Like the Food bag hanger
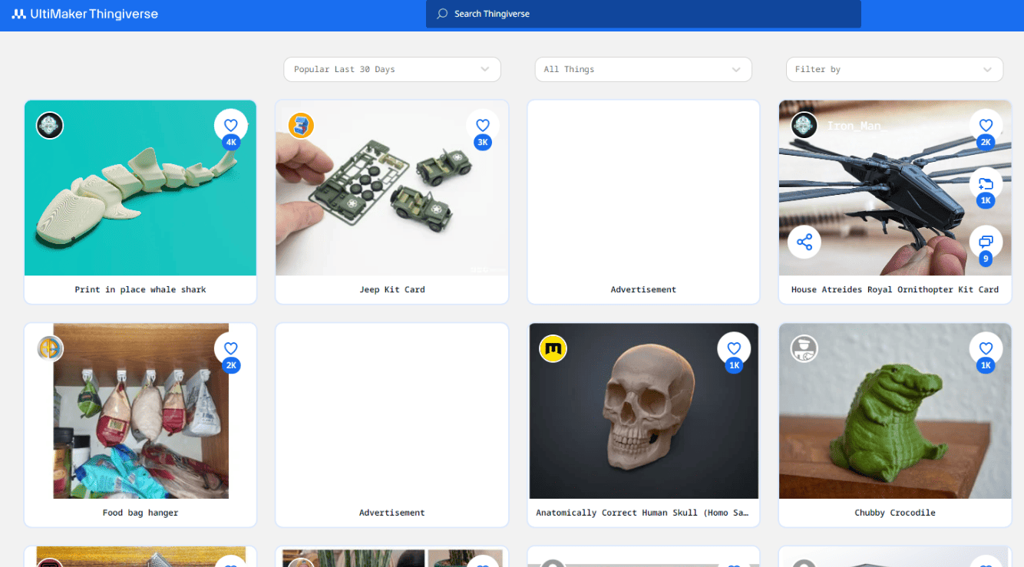The image size is (1024, 567). [x=231, y=348]
